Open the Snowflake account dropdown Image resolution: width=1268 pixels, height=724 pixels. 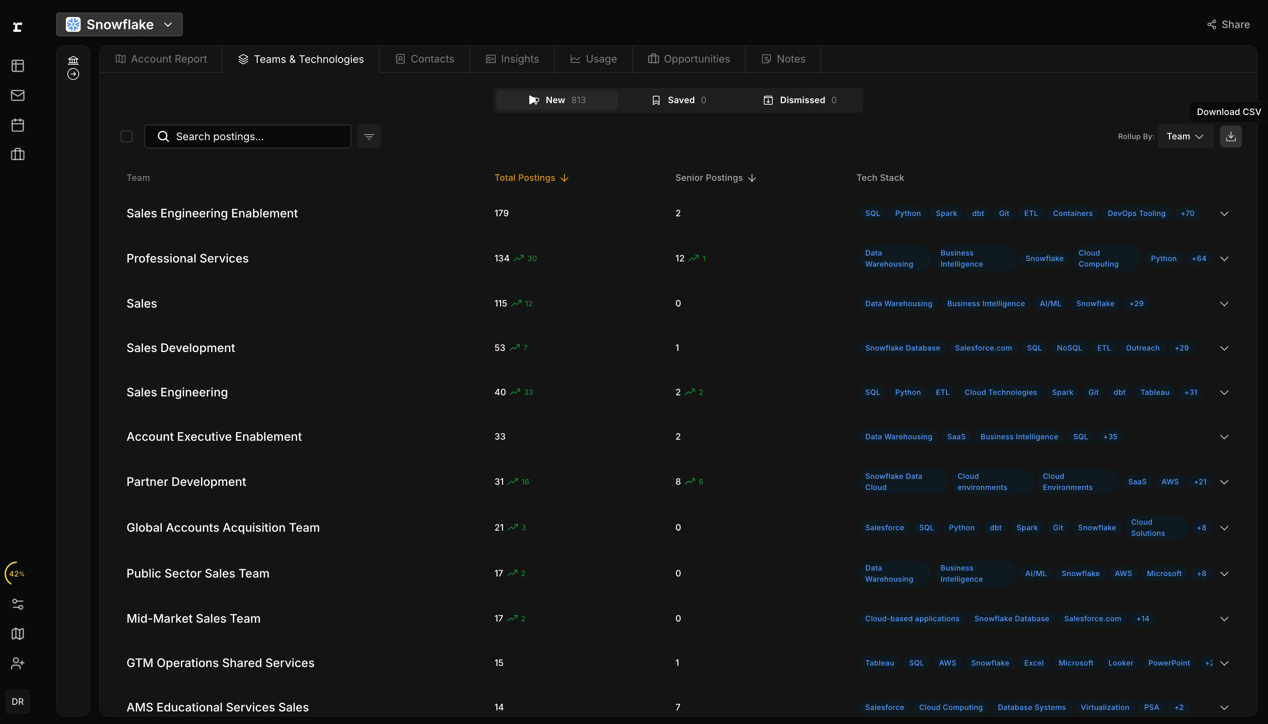(x=119, y=24)
